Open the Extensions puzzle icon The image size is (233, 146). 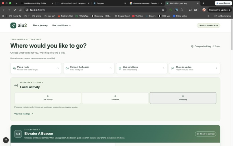182,10
